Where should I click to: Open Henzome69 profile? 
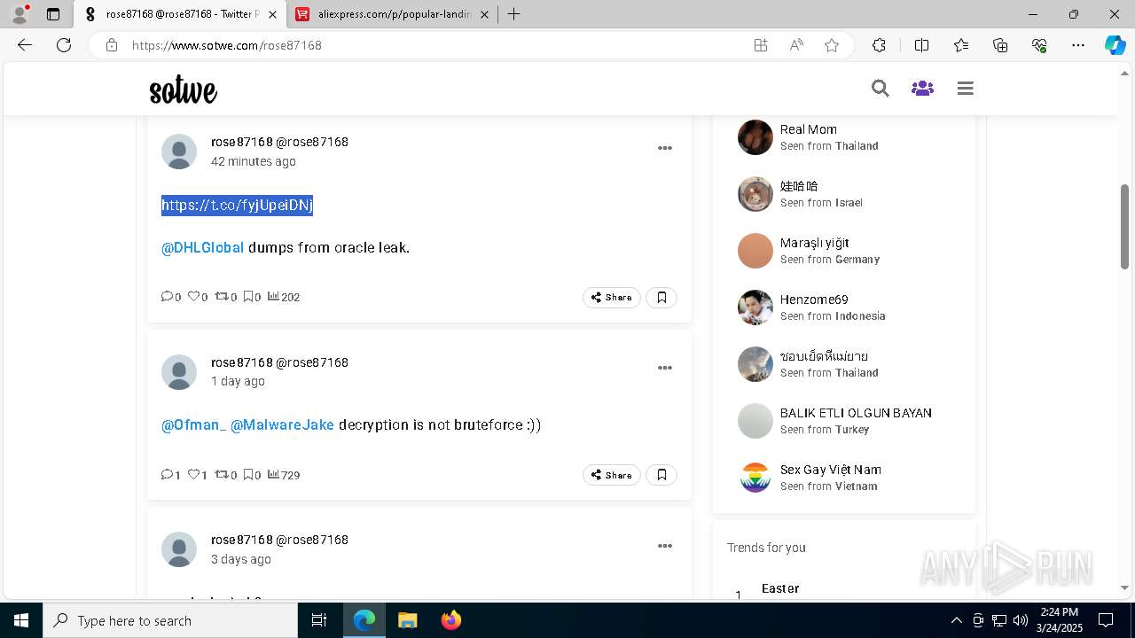tap(814, 300)
